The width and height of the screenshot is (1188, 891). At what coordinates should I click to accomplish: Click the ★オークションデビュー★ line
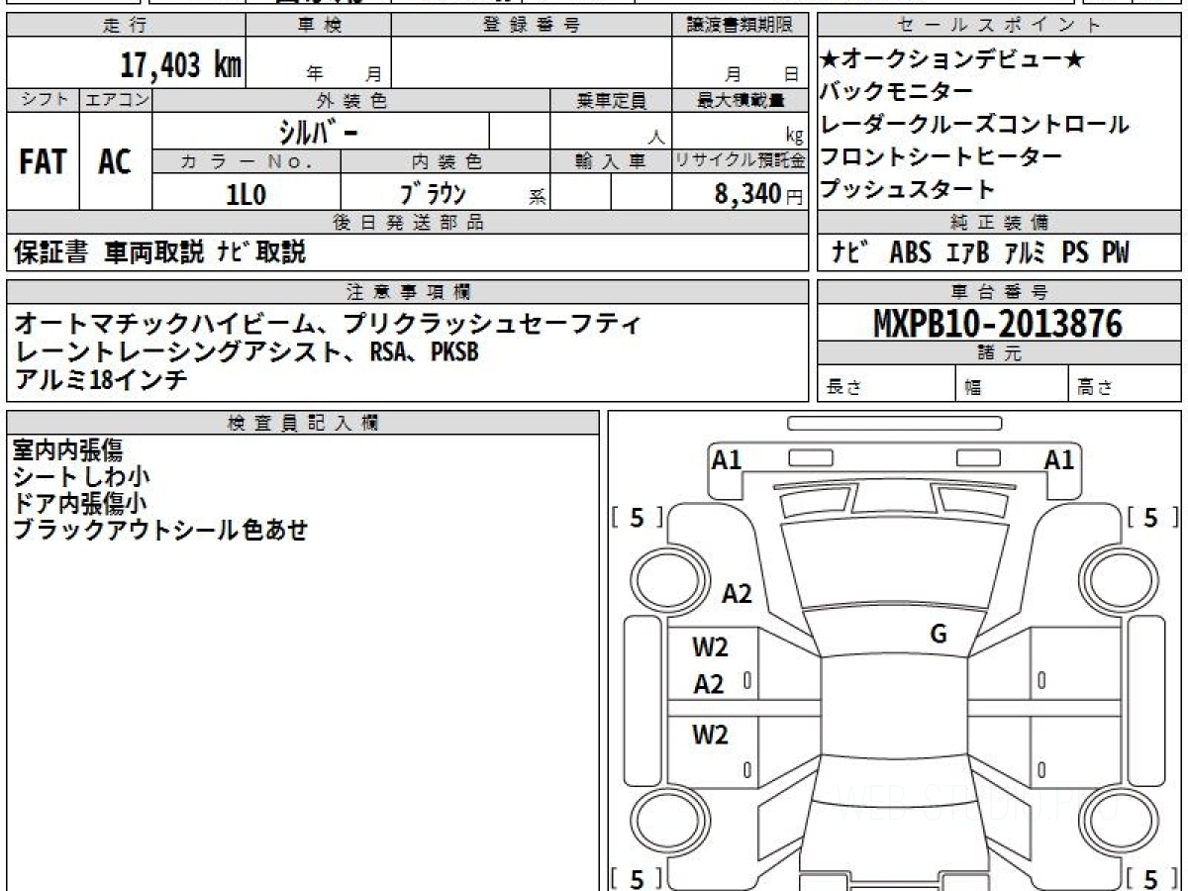[x=952, y=60]
